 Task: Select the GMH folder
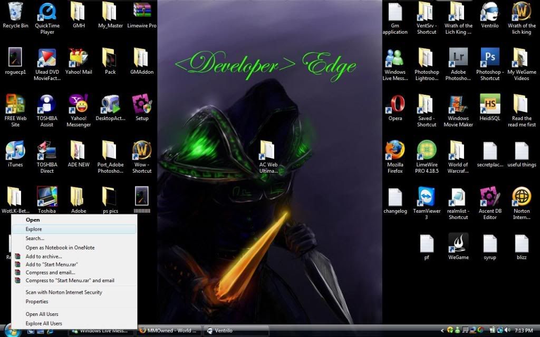pyautogui.click(x=79, y=12)
